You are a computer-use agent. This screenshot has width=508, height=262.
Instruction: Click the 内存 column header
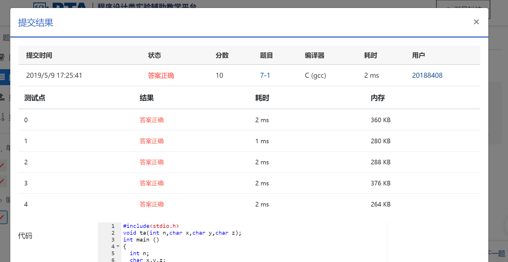(x=378, y=98)
